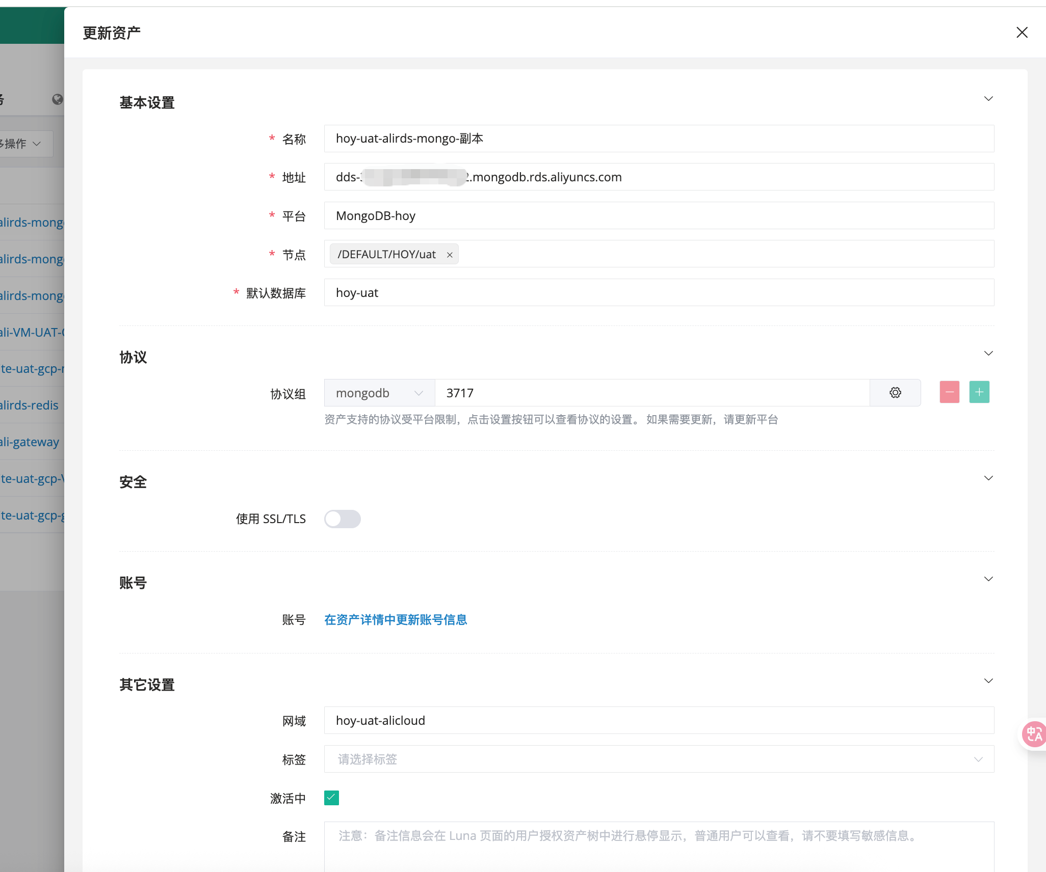Open protocol settings gear icon
Image resolution: width=1046 pixels, height=872 pixels.
coord(895,393)
